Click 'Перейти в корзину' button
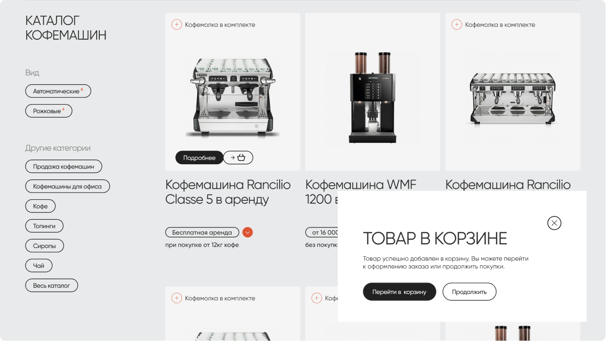Screen dimensions: 606x341 point(399,292)
